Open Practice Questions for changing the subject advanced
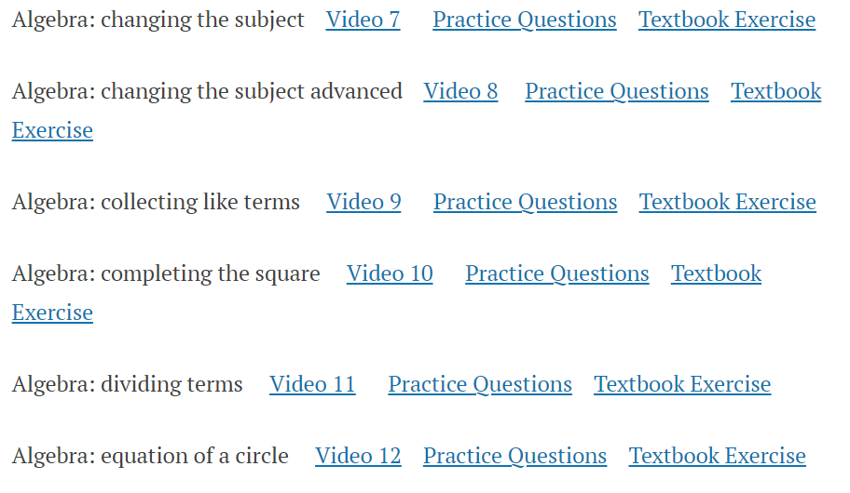 coord(616,91)
